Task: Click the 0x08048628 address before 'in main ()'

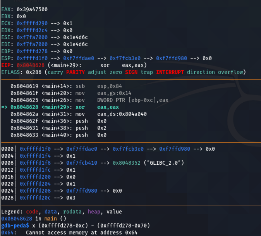Action: point(17,219)
